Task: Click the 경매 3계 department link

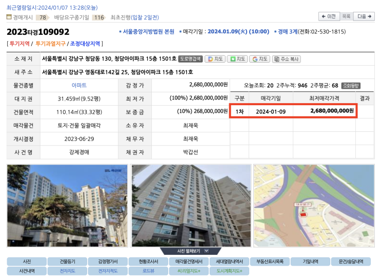Action: click(288, 32)
